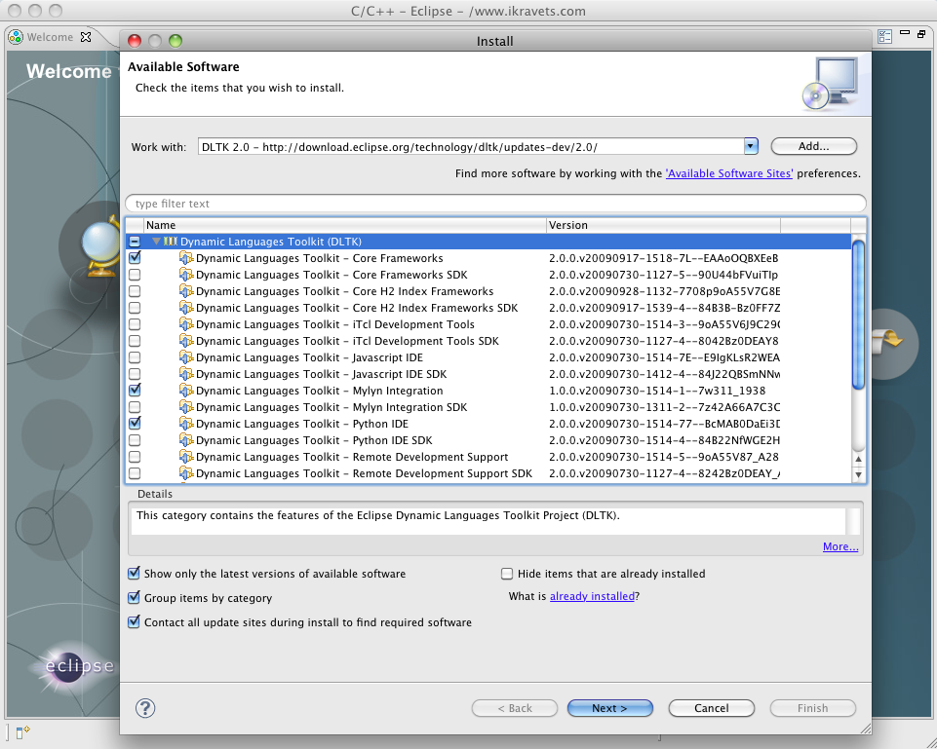
Task: Uncheck Core Frameworks checkbox
Action: coord(135,258)
